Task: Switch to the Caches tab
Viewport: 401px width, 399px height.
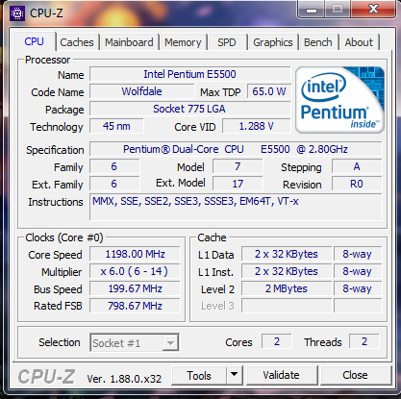Action: pyautogui.click(x=77, y=42)
